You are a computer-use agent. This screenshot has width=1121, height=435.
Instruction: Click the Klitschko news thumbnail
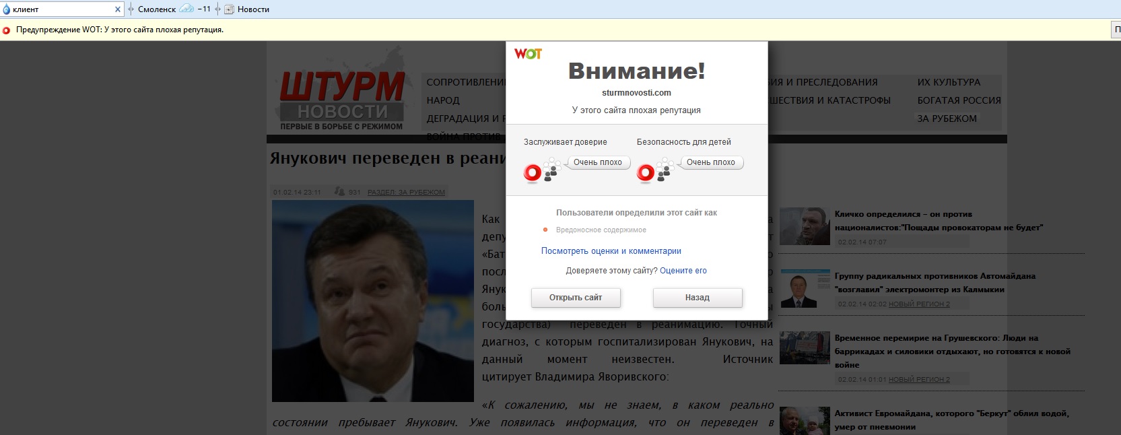[x=805, y=226]
